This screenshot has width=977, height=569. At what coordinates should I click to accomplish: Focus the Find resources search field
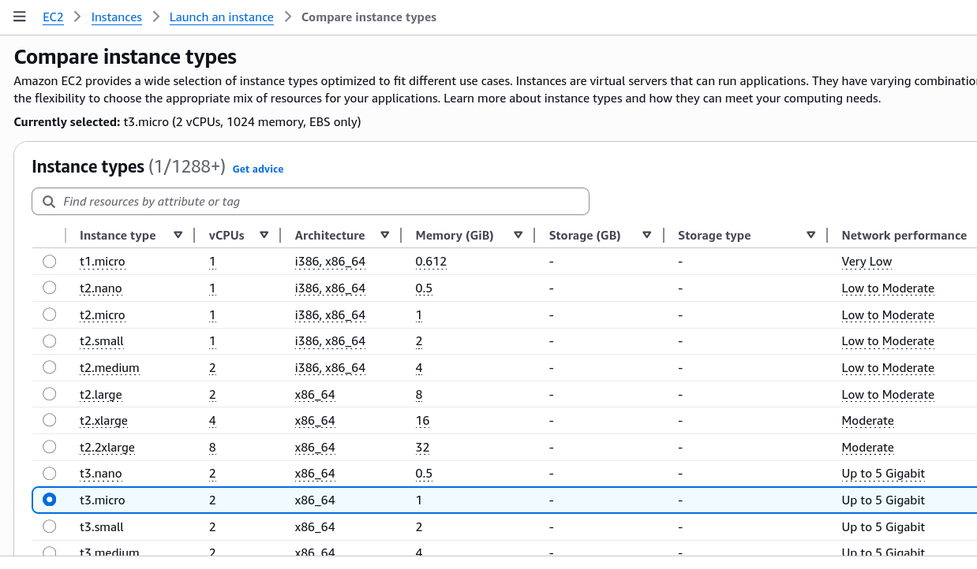310,202
